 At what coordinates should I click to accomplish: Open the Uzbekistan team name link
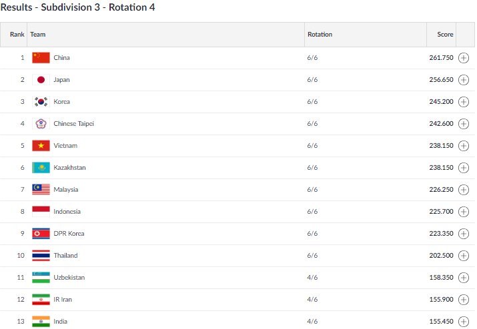click(x=69, y=278)
